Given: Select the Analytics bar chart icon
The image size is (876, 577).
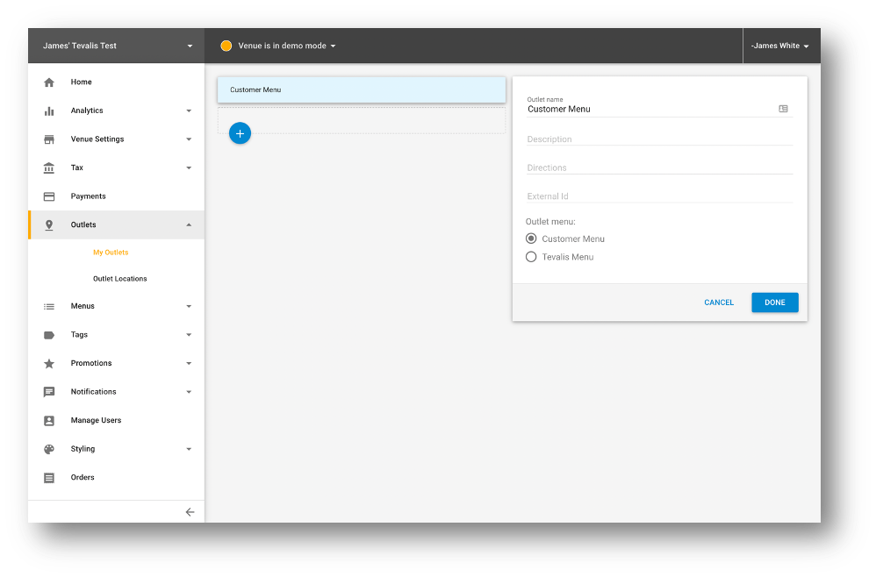Looking at the screenshot, I should tap(50, 110).
